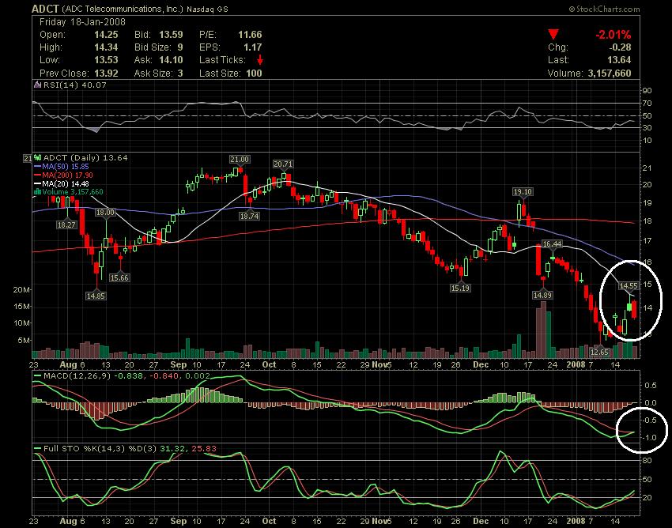
Task: Click the green line marker before Full STO
Action: pyautogui.click(x=38, y=449)
